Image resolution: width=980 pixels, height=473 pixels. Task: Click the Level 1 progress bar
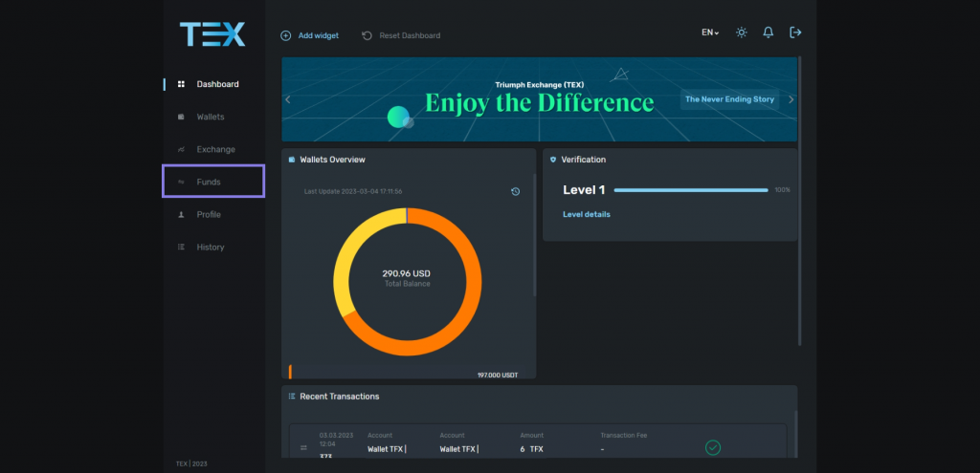tap(691, 190)
